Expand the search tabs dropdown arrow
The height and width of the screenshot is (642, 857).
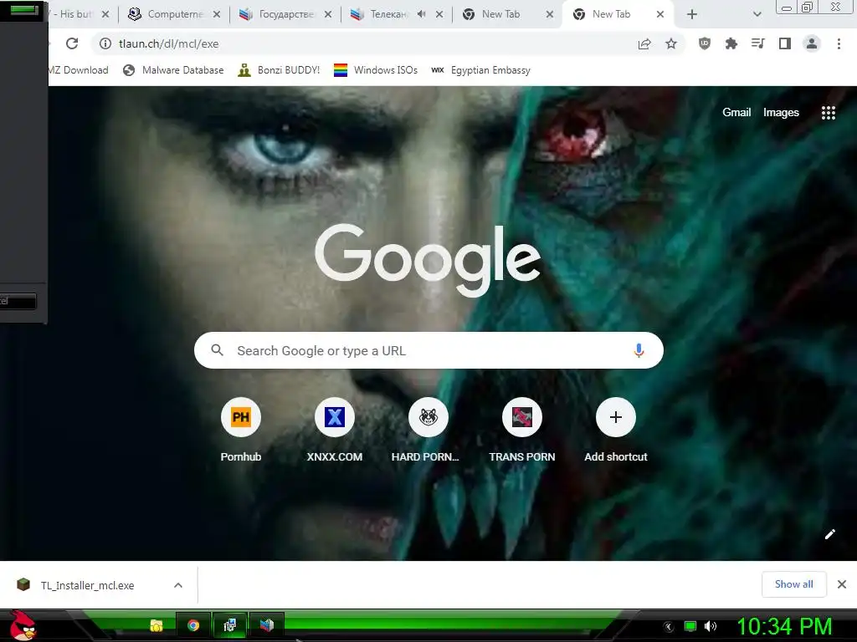coord(757,15)
